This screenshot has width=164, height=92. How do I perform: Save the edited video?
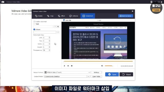(x=112, y=74)
